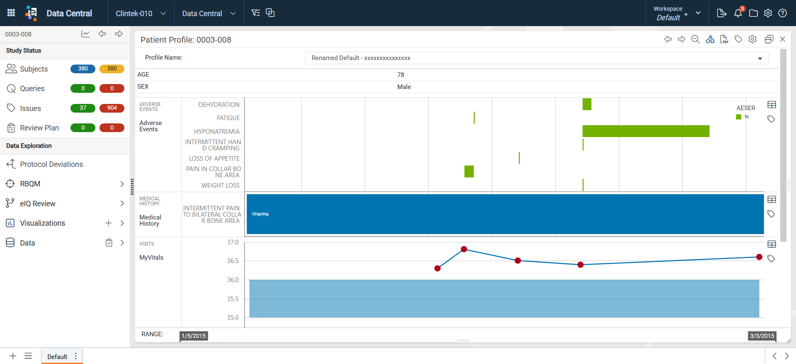
Task: Open Patient Profile settings gear
Action: [752, 39]
